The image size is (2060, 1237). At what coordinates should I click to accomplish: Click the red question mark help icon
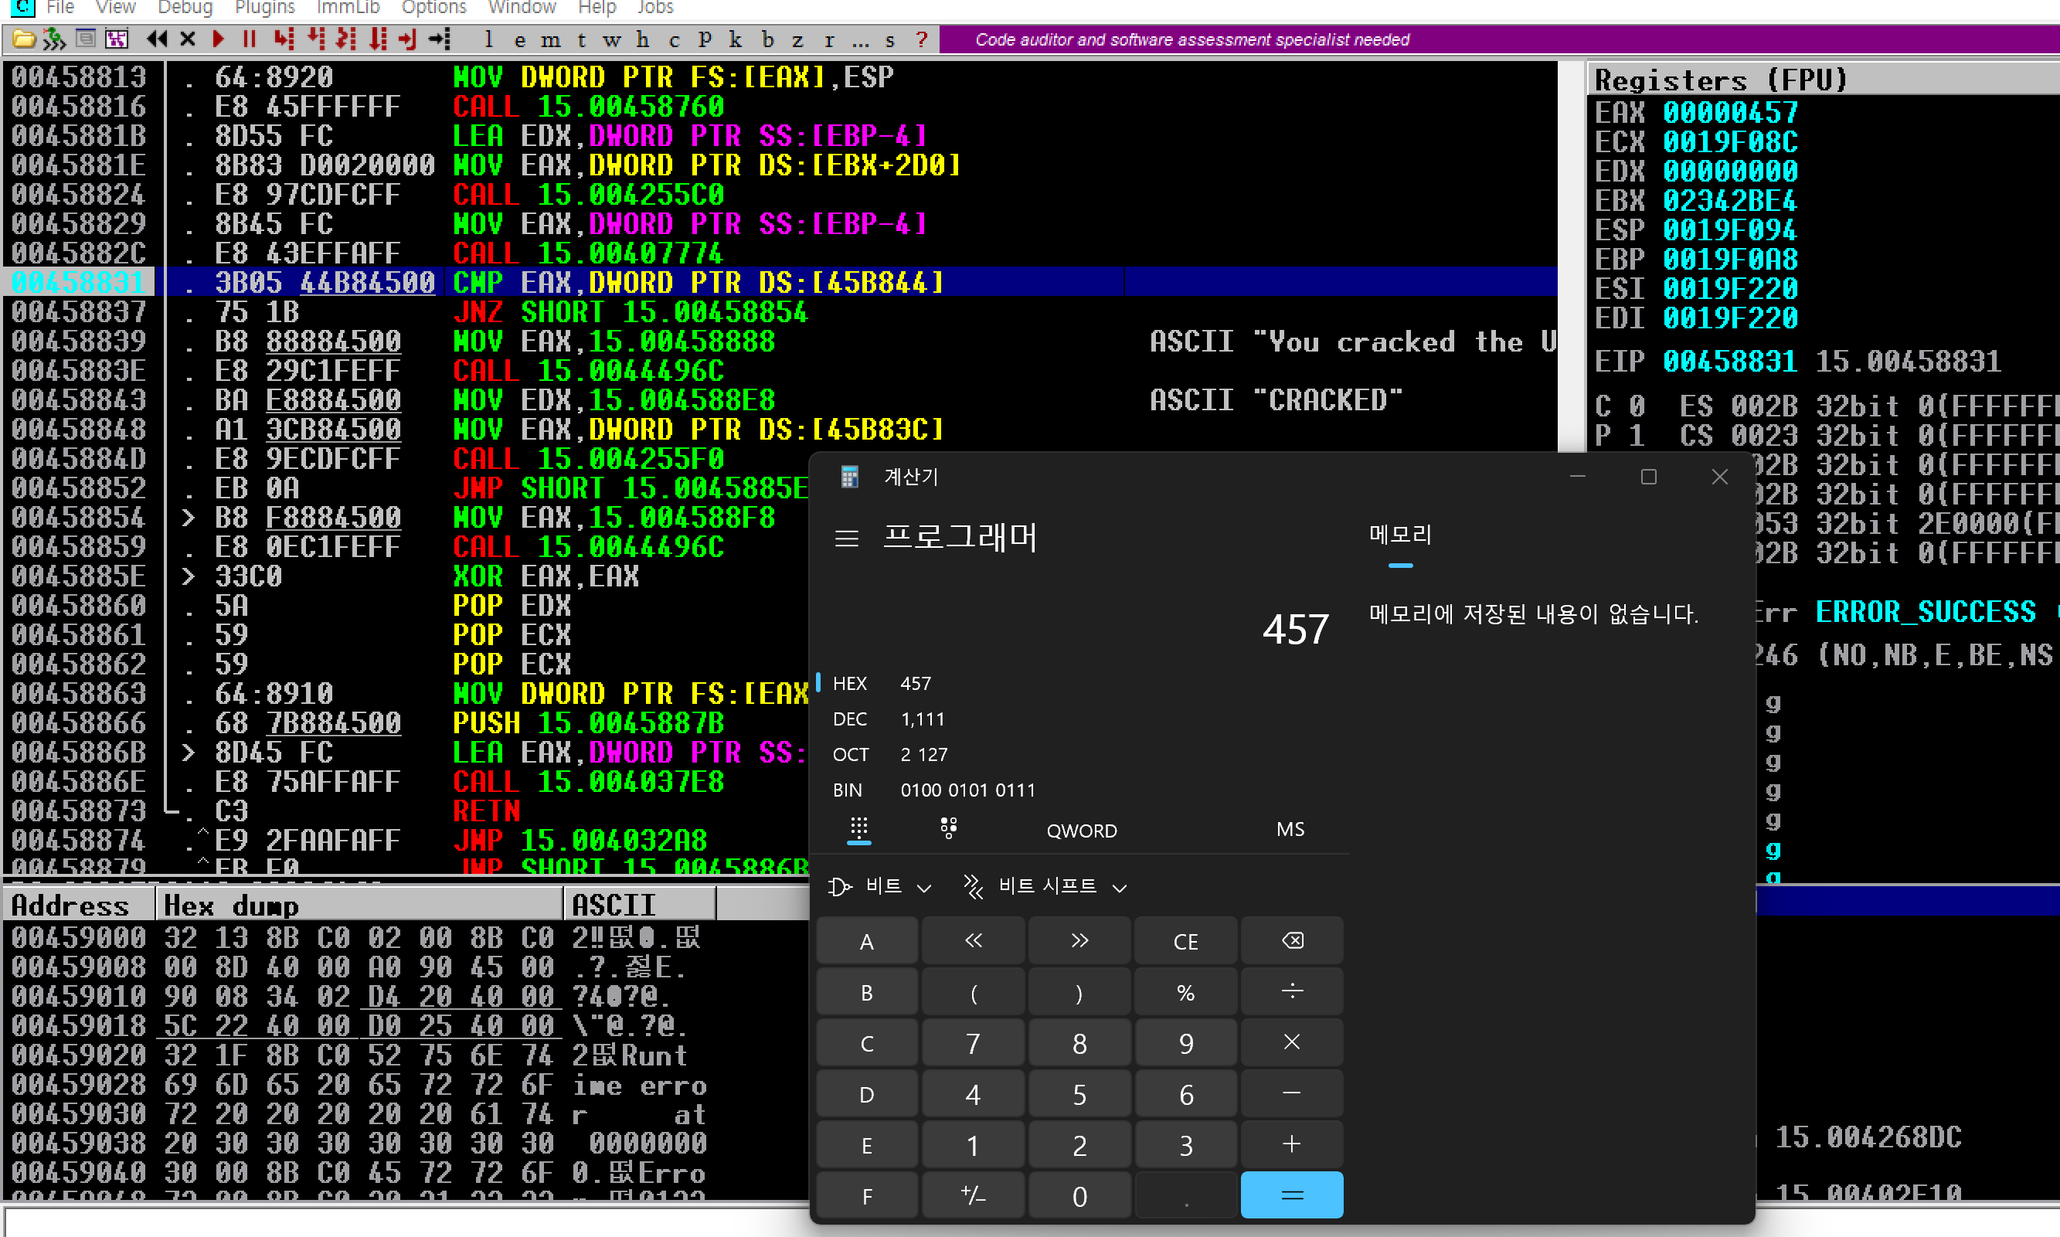921,39
